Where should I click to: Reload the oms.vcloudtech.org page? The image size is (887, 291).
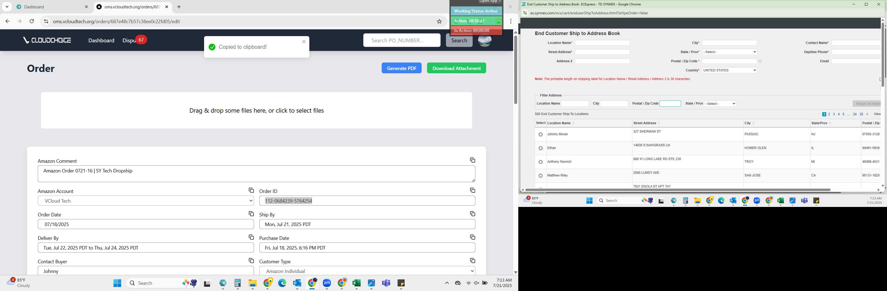coord(32,21)
